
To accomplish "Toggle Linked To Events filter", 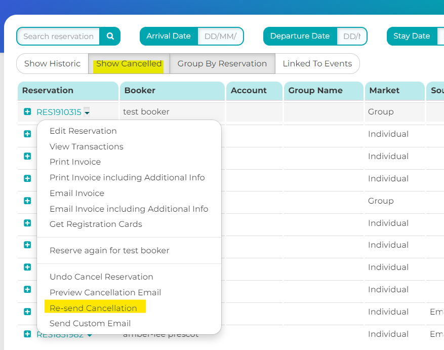I will point(317,63).
